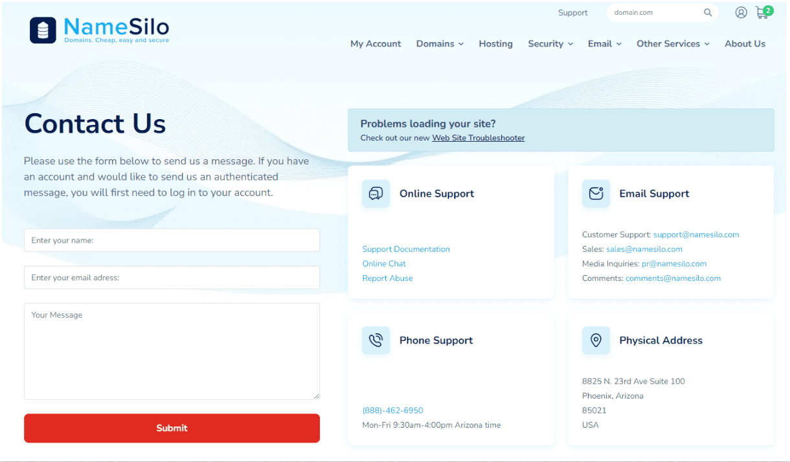This screenshot has width=790, height=462.
Task: Open the Other Services menu item
Action: pos(668,44)
